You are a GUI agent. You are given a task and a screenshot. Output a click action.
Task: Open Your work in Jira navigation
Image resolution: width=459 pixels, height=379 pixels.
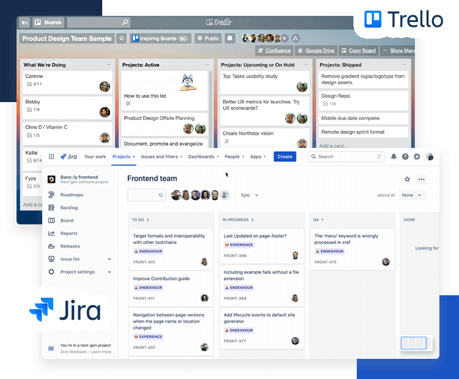[95, 156]
